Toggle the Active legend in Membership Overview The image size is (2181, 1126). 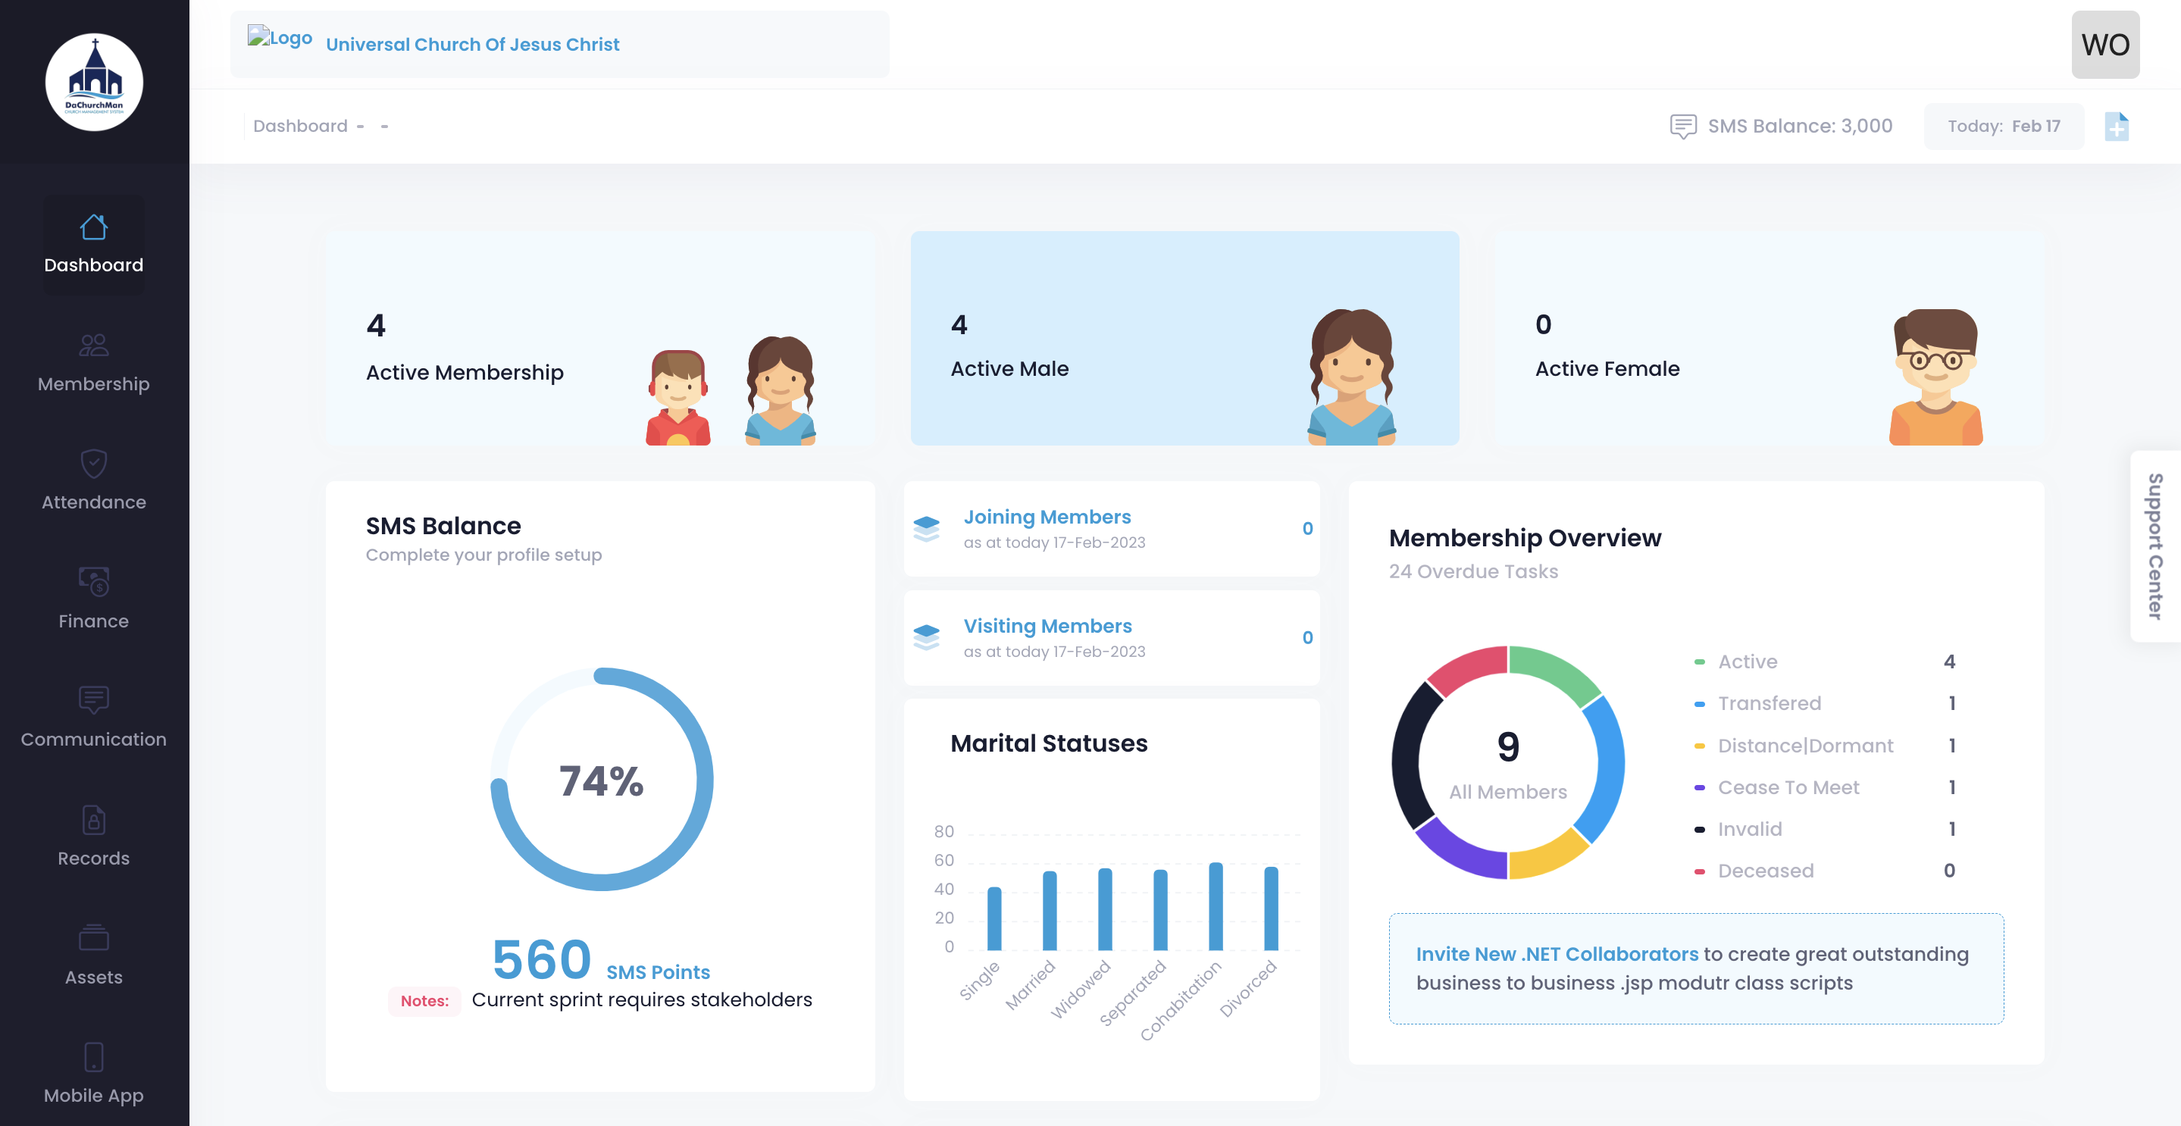click(1747, 662)
